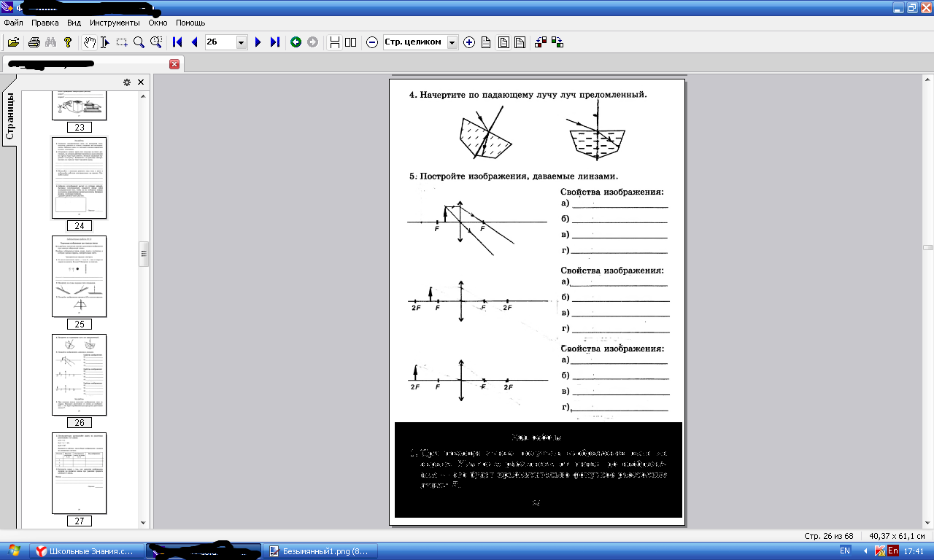The height and width of the screenshot is (560, 934).
Task: Click the green back navigation button
Action: click(x=296, y=42)
